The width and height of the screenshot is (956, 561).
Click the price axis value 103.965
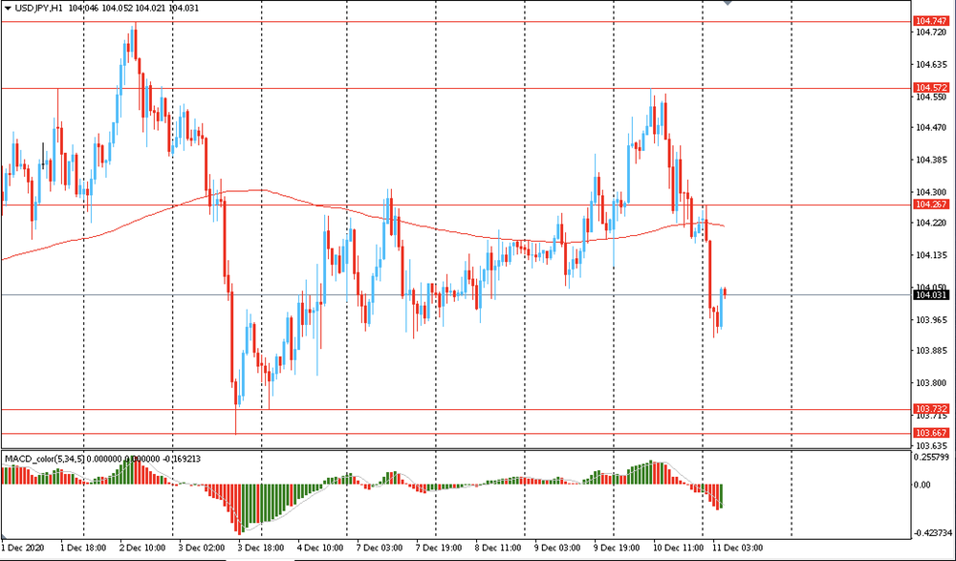[x=930, y=319]
